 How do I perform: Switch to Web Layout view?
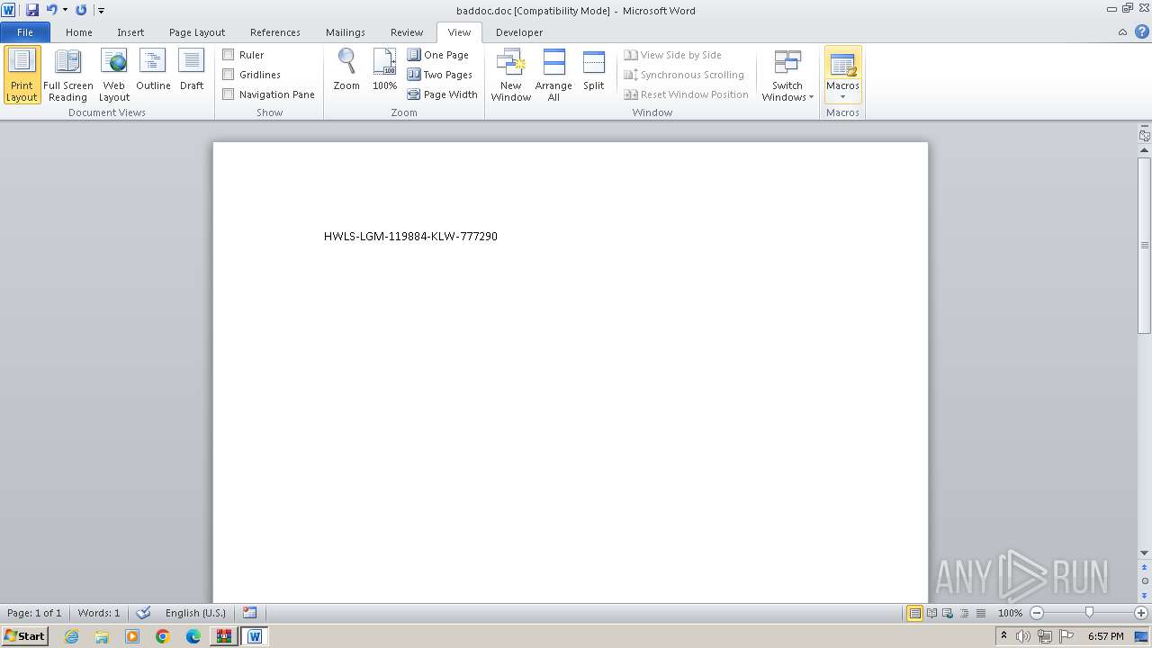114,75
